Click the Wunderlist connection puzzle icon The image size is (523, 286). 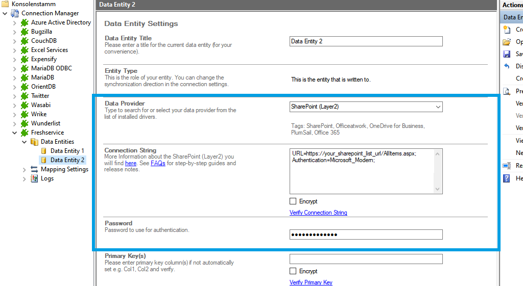pos(25,123)
